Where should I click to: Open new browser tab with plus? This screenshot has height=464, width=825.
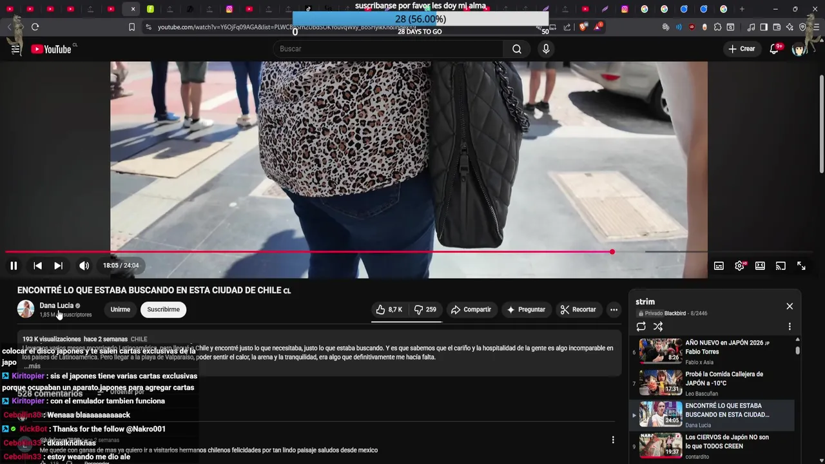[x=742, y=9]
